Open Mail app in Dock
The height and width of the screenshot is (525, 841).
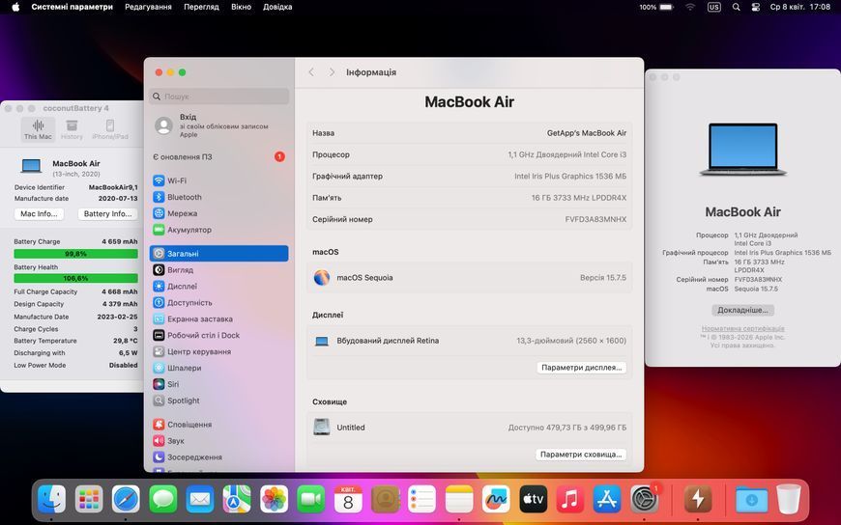pos(200,499)
